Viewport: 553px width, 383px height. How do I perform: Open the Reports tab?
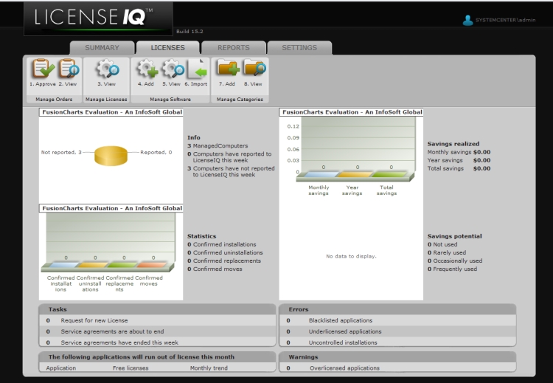pos(234,48)
